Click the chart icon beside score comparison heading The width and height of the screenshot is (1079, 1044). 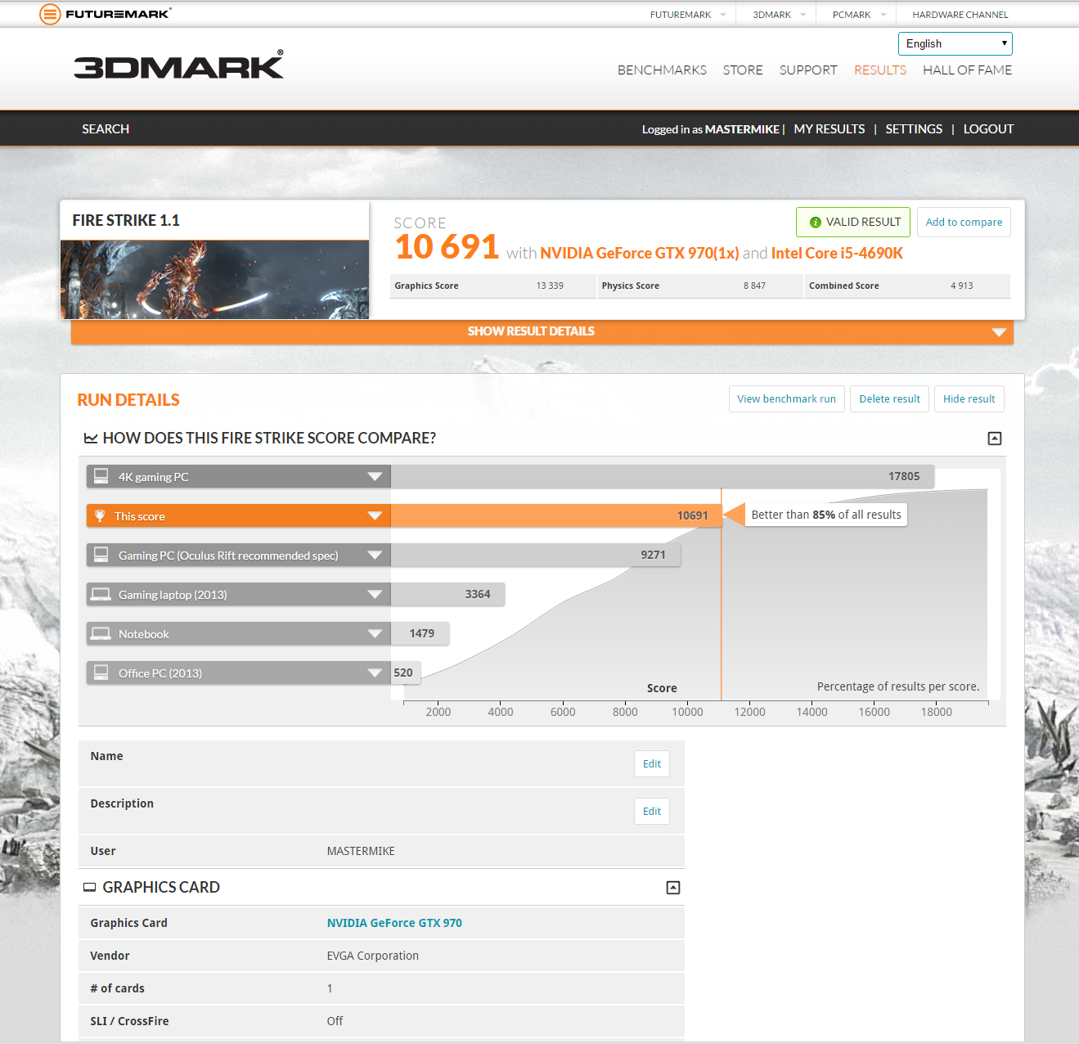[91, 439]
